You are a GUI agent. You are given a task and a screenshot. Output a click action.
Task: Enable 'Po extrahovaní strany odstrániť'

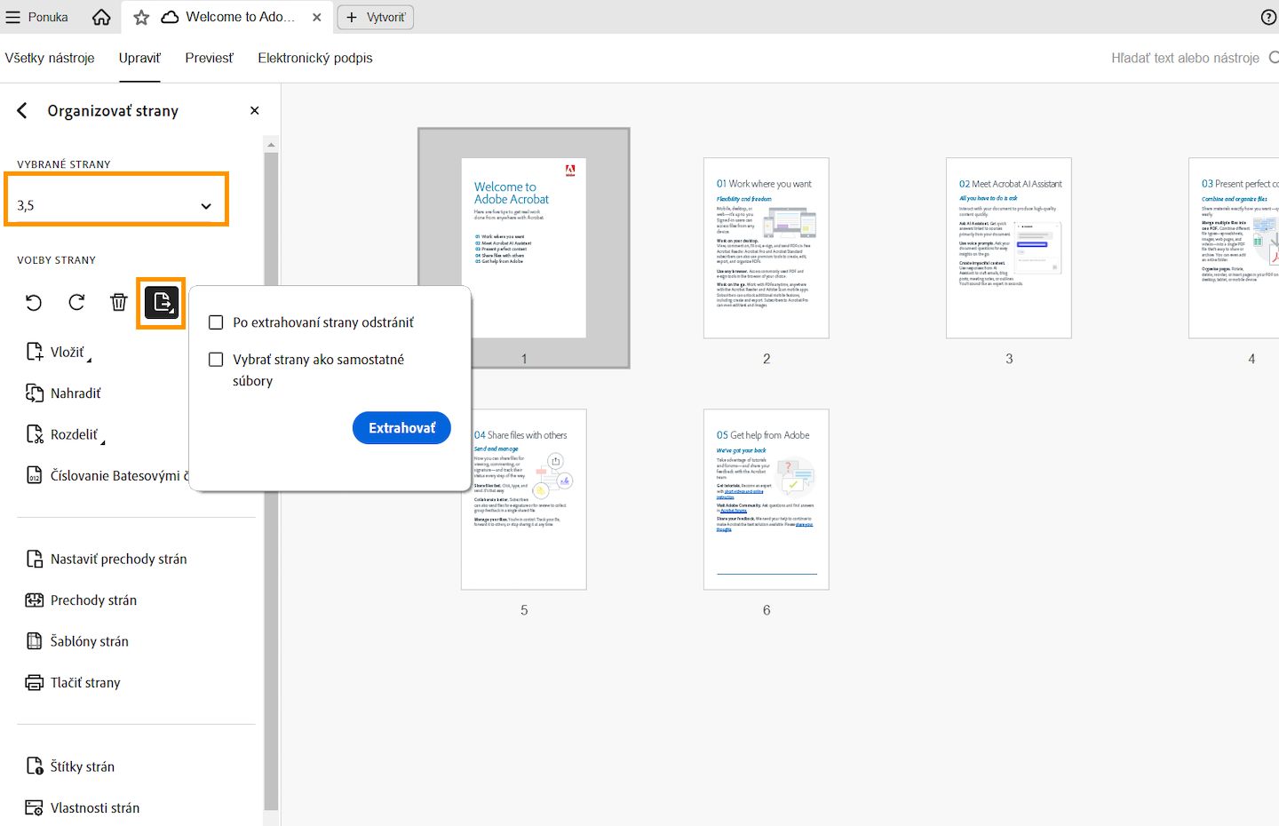pyautogui.click(x=216, y=322)
